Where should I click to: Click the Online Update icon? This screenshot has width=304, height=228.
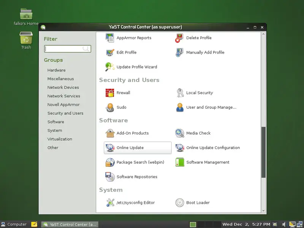(x=110, y=147)
